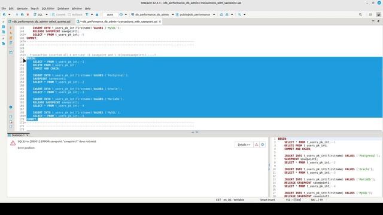The width and height of the screenshot is (383, 215).
Task: Click the COMMIT keyword on line 170
Action: coord(32,119)
